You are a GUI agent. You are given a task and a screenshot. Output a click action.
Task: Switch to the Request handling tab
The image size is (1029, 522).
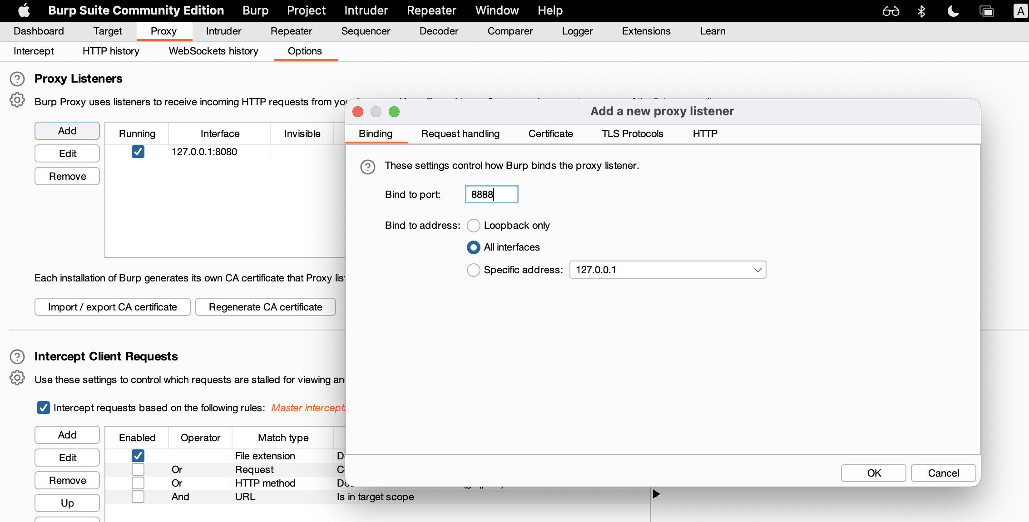(460, 134)
